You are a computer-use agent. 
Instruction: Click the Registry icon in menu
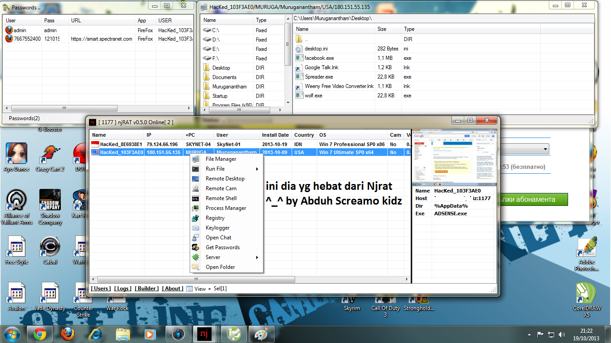click(195, 218)
